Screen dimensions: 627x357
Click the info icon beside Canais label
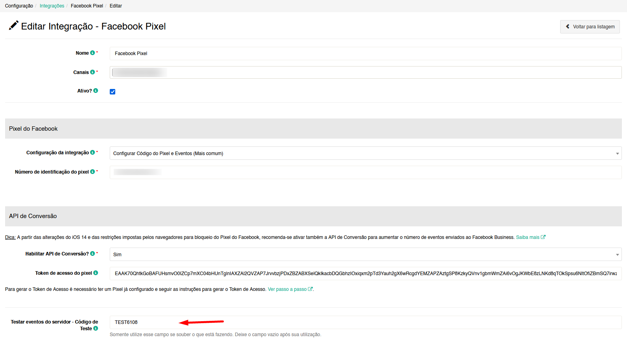tap(92, 72)
